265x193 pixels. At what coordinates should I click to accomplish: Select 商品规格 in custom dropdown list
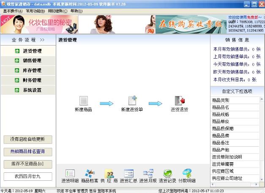[x=235, y=115]
